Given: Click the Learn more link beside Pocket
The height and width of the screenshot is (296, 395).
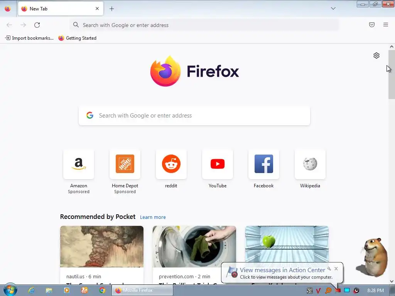Looking at the screenshot, I should [153, 217].
